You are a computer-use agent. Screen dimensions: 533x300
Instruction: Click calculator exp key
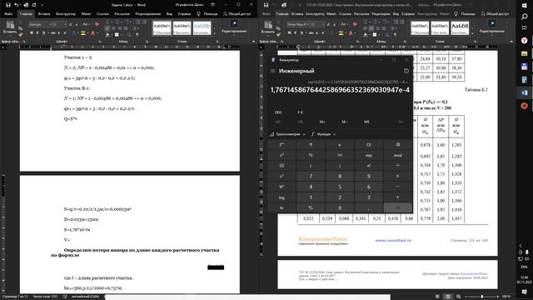click(x=369, y=155)
